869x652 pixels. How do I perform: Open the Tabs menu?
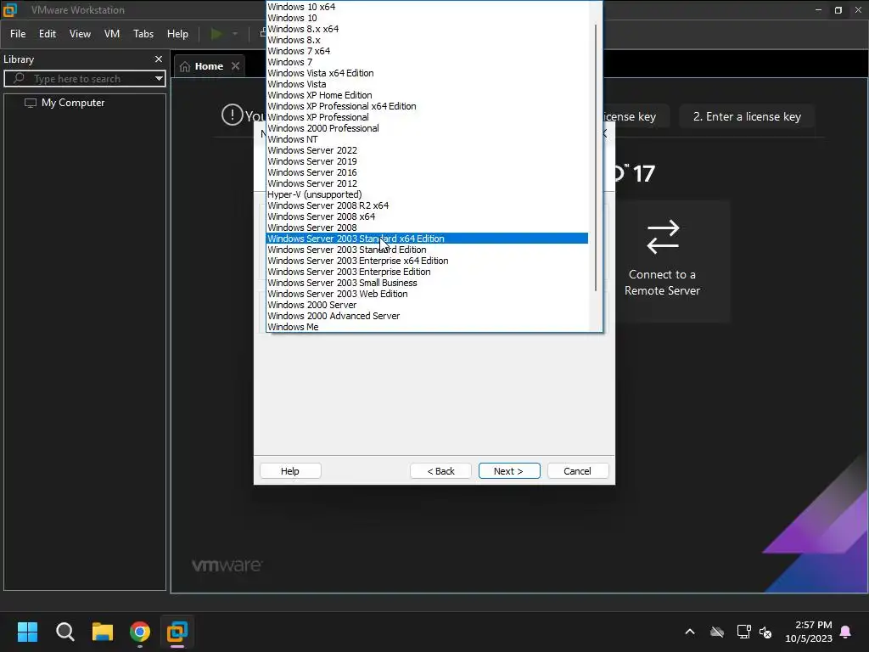tap(143, 34)
